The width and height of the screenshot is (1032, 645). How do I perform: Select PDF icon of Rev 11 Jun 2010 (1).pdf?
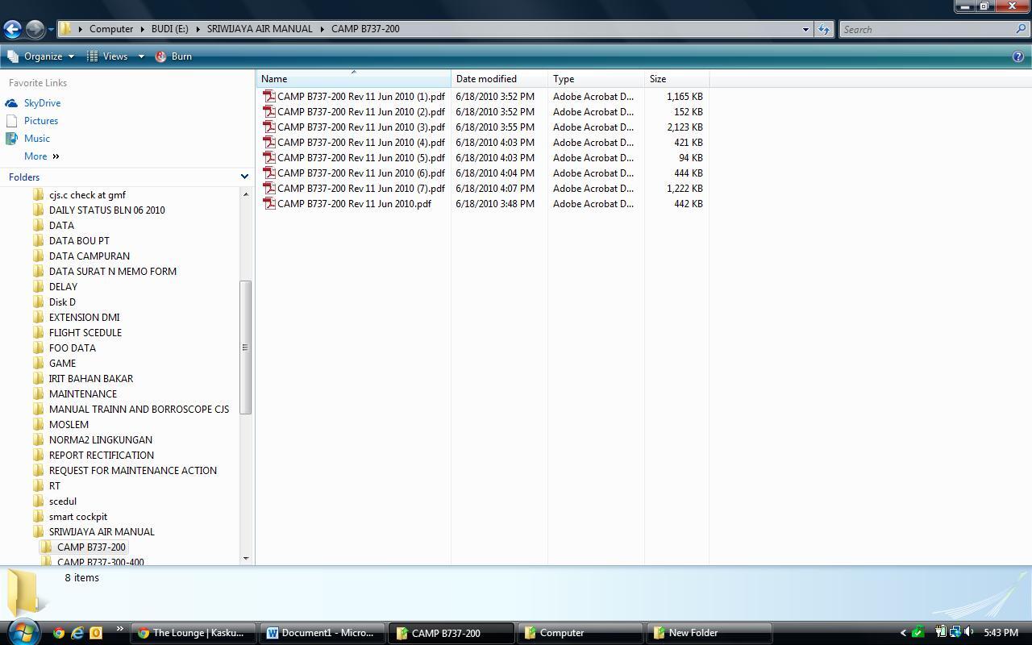coord(269,96)
